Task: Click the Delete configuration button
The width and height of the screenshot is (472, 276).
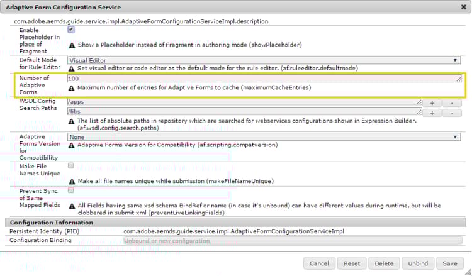Action: click(x=384, y=263)
